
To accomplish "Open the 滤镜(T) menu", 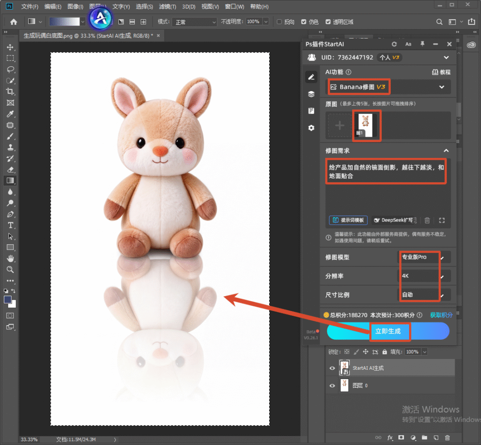I will pos(168,7).
